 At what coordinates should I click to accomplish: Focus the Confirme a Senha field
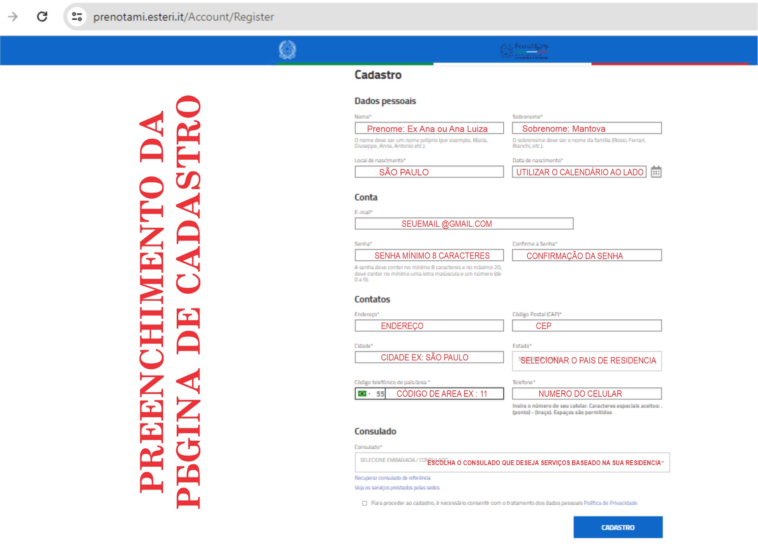click(587, 255)
